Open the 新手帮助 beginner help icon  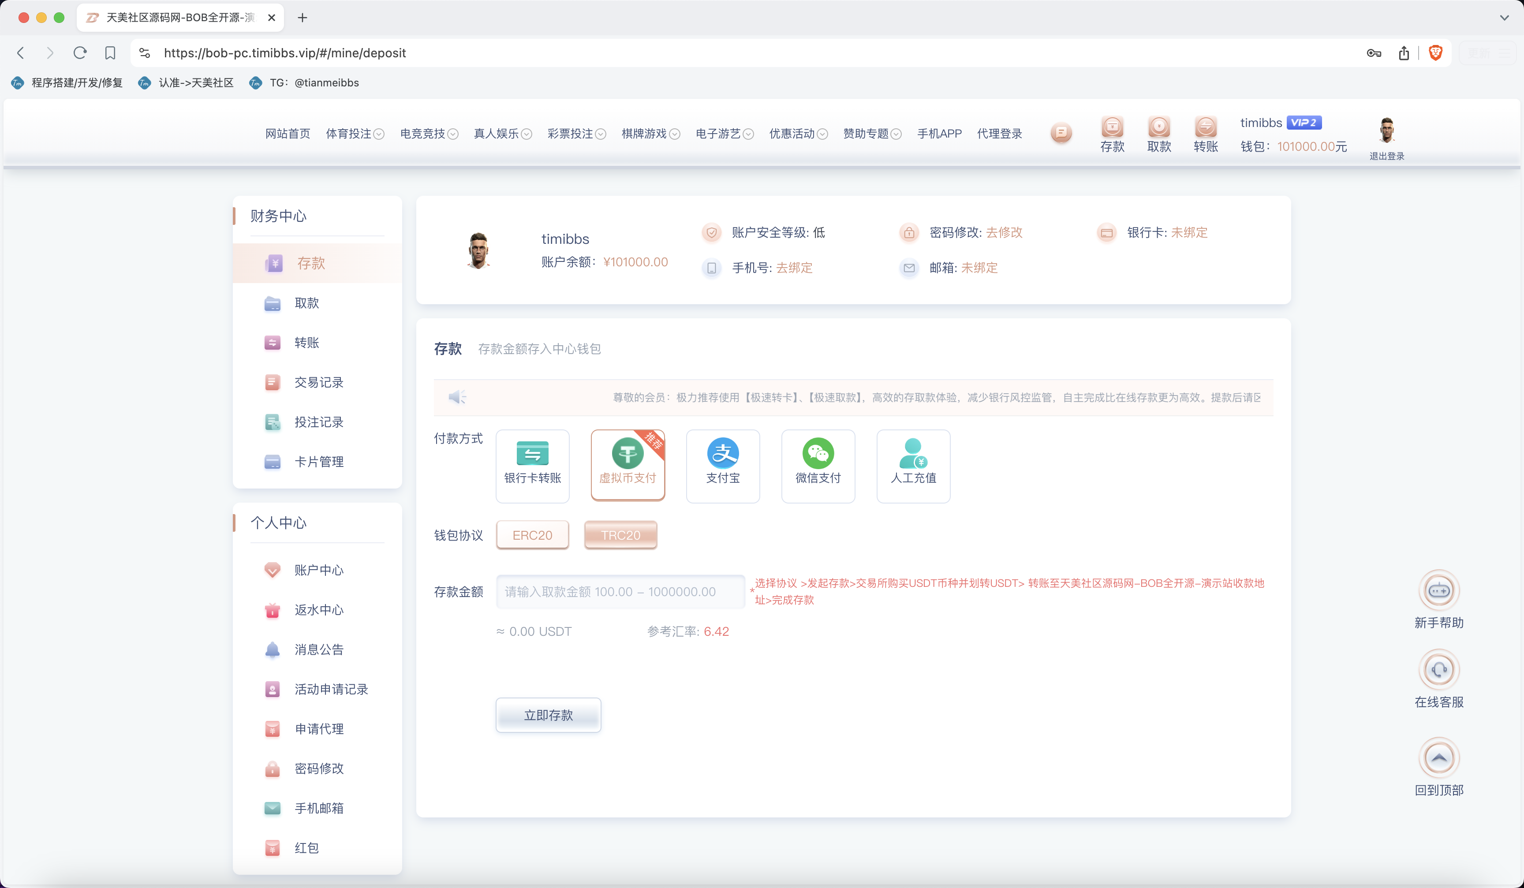(x=1439, y=590)
